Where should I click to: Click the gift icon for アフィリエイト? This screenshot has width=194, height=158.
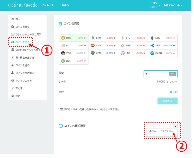pos(12,81)
